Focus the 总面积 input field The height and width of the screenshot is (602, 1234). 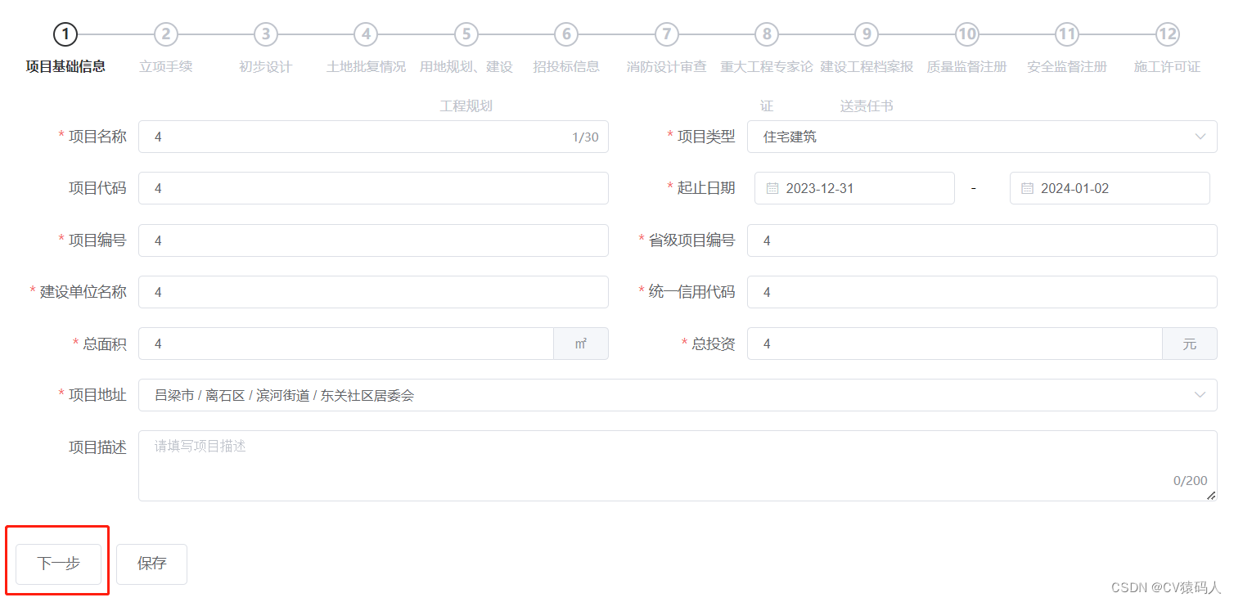[346, 344]
